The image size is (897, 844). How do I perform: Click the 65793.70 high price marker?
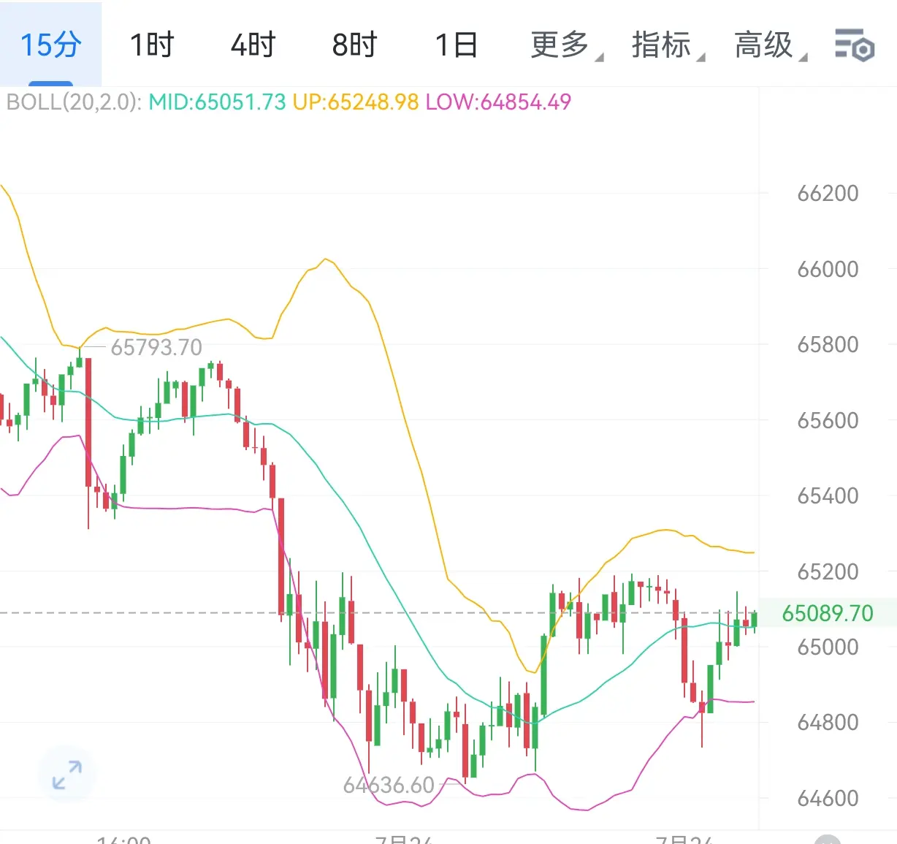click(156, 347)
